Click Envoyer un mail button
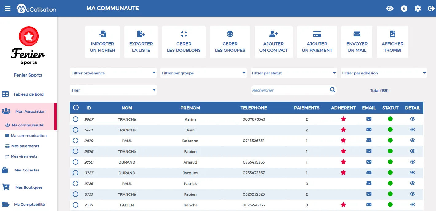 click(x=357, y=42)
